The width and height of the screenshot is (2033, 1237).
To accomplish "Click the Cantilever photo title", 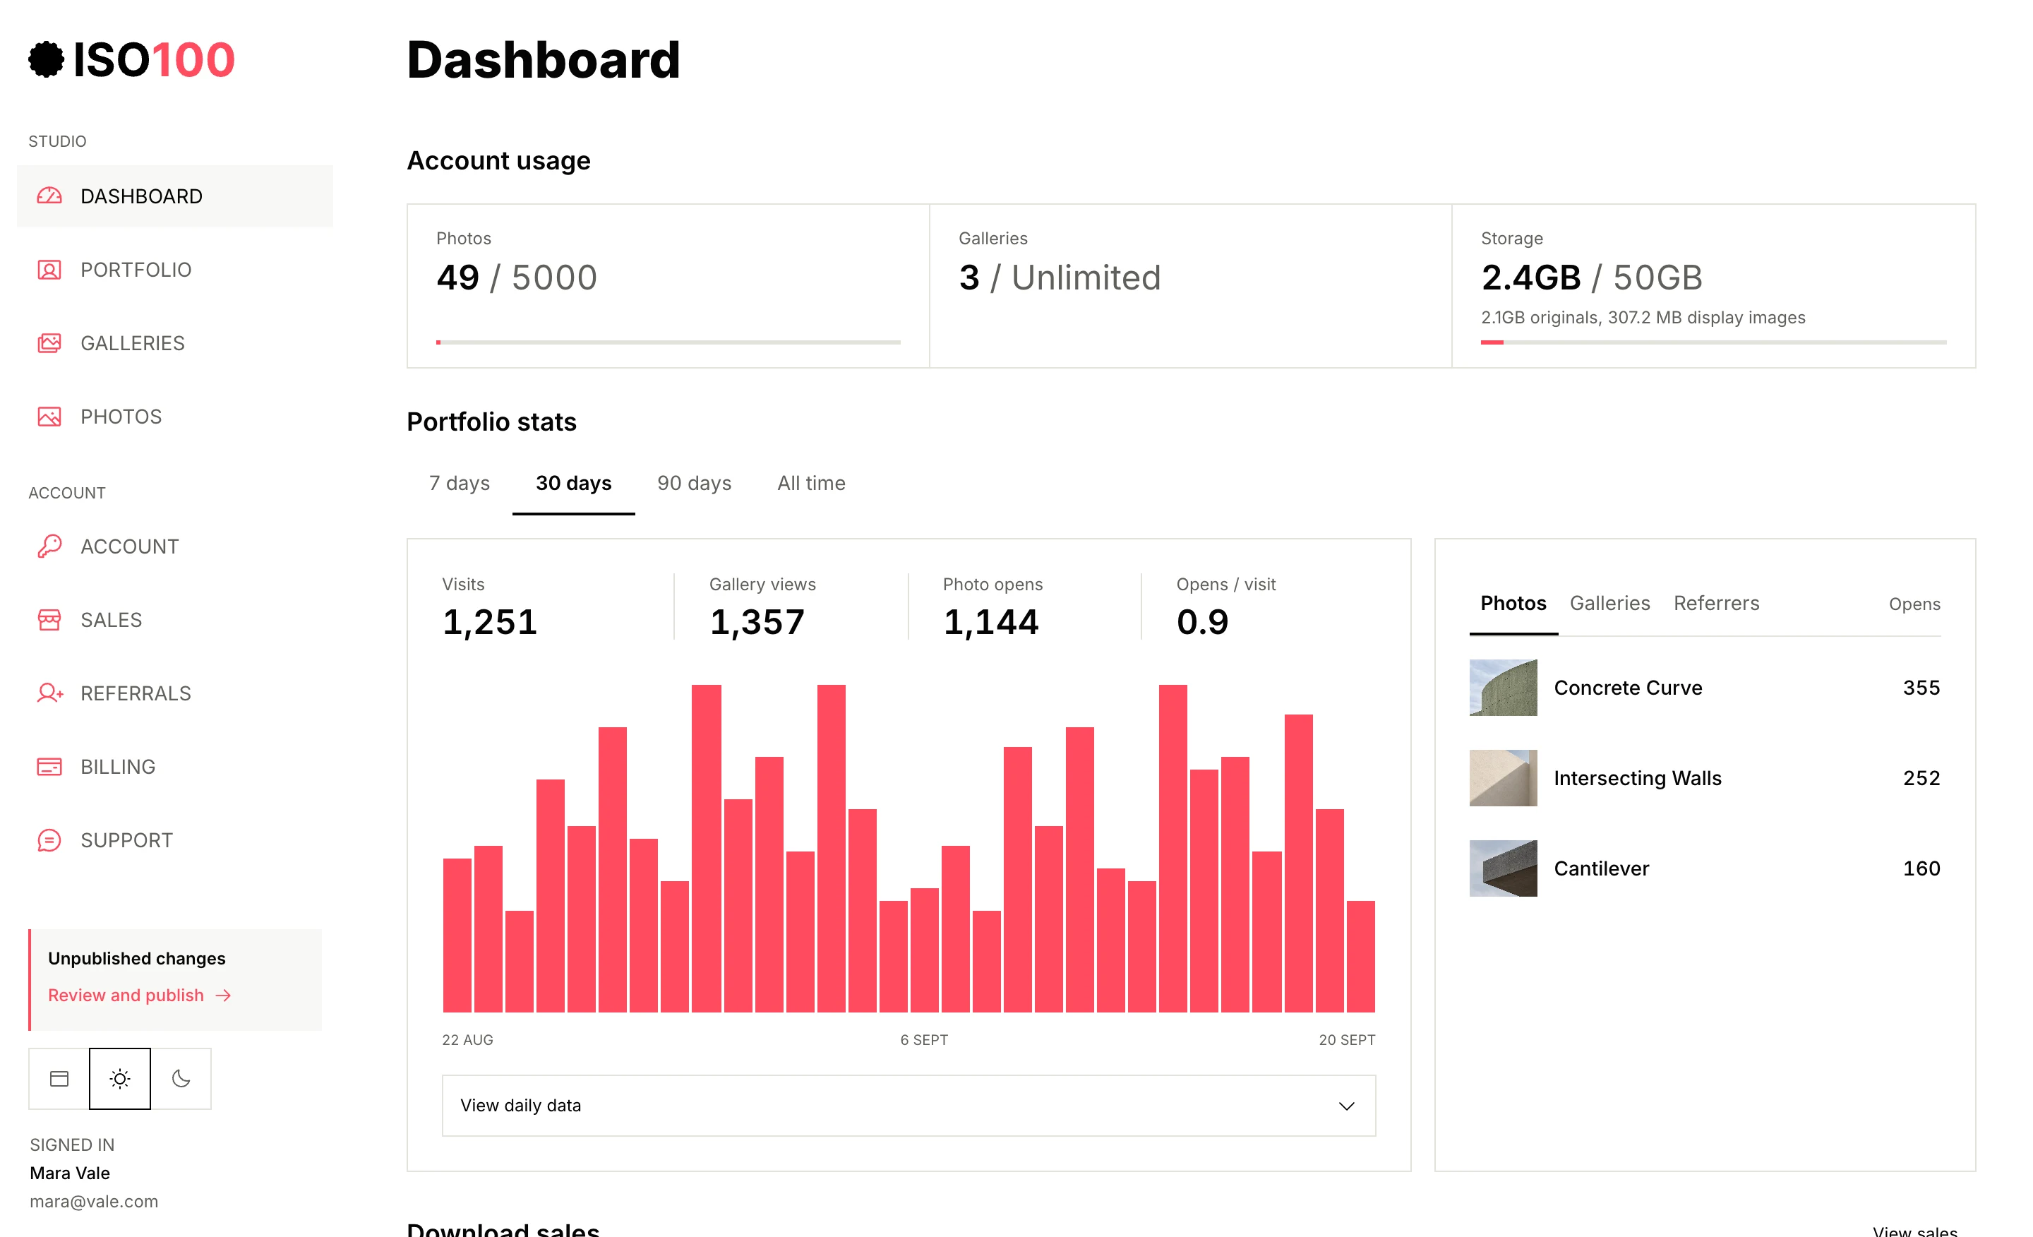I will tap(1602, 868).
